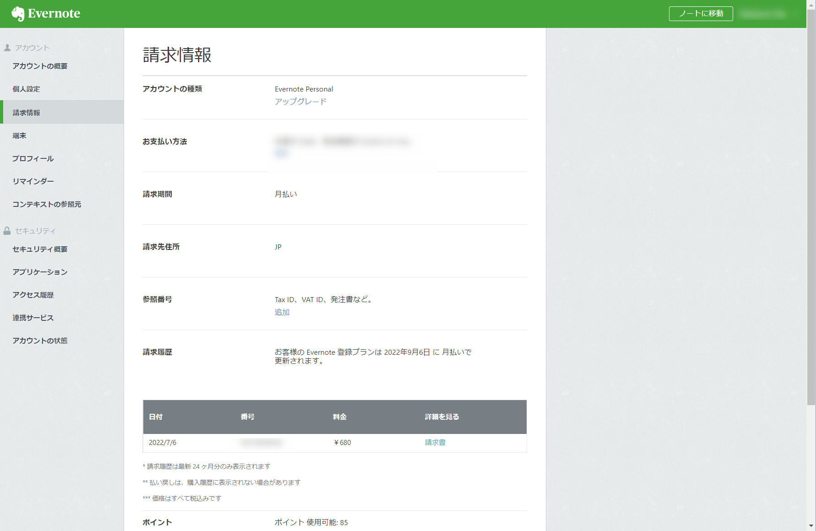
Task: Navigate to プロフィール in sidebar
Action: (33, 158)
